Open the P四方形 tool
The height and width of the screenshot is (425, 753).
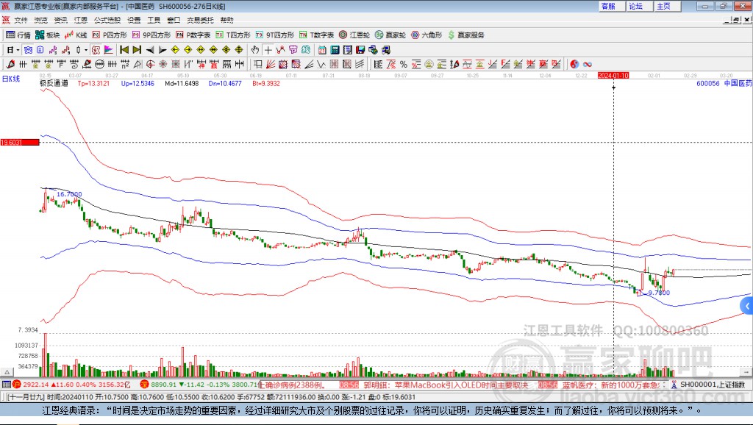110,35
